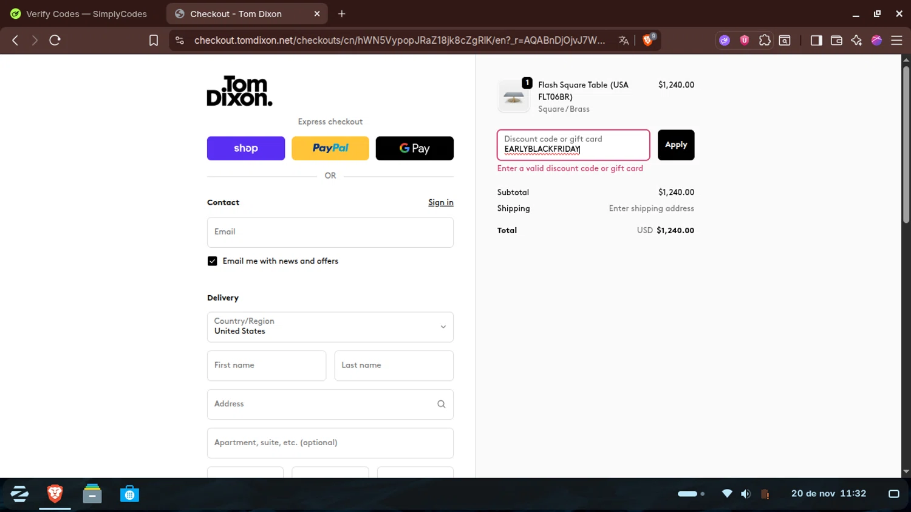Focus the Last name field

click(x=394, y=366)
